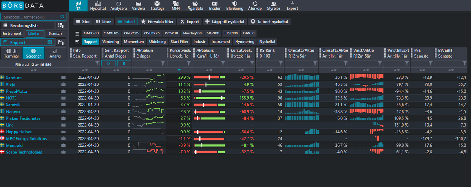Click list icon left of OMXS30
471x187 pixels.
click(77, 33)
